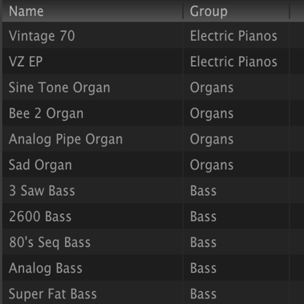Pick the Bee 2 Organ preset
This screenshot has width=304, height=304.
coord(46,114)
